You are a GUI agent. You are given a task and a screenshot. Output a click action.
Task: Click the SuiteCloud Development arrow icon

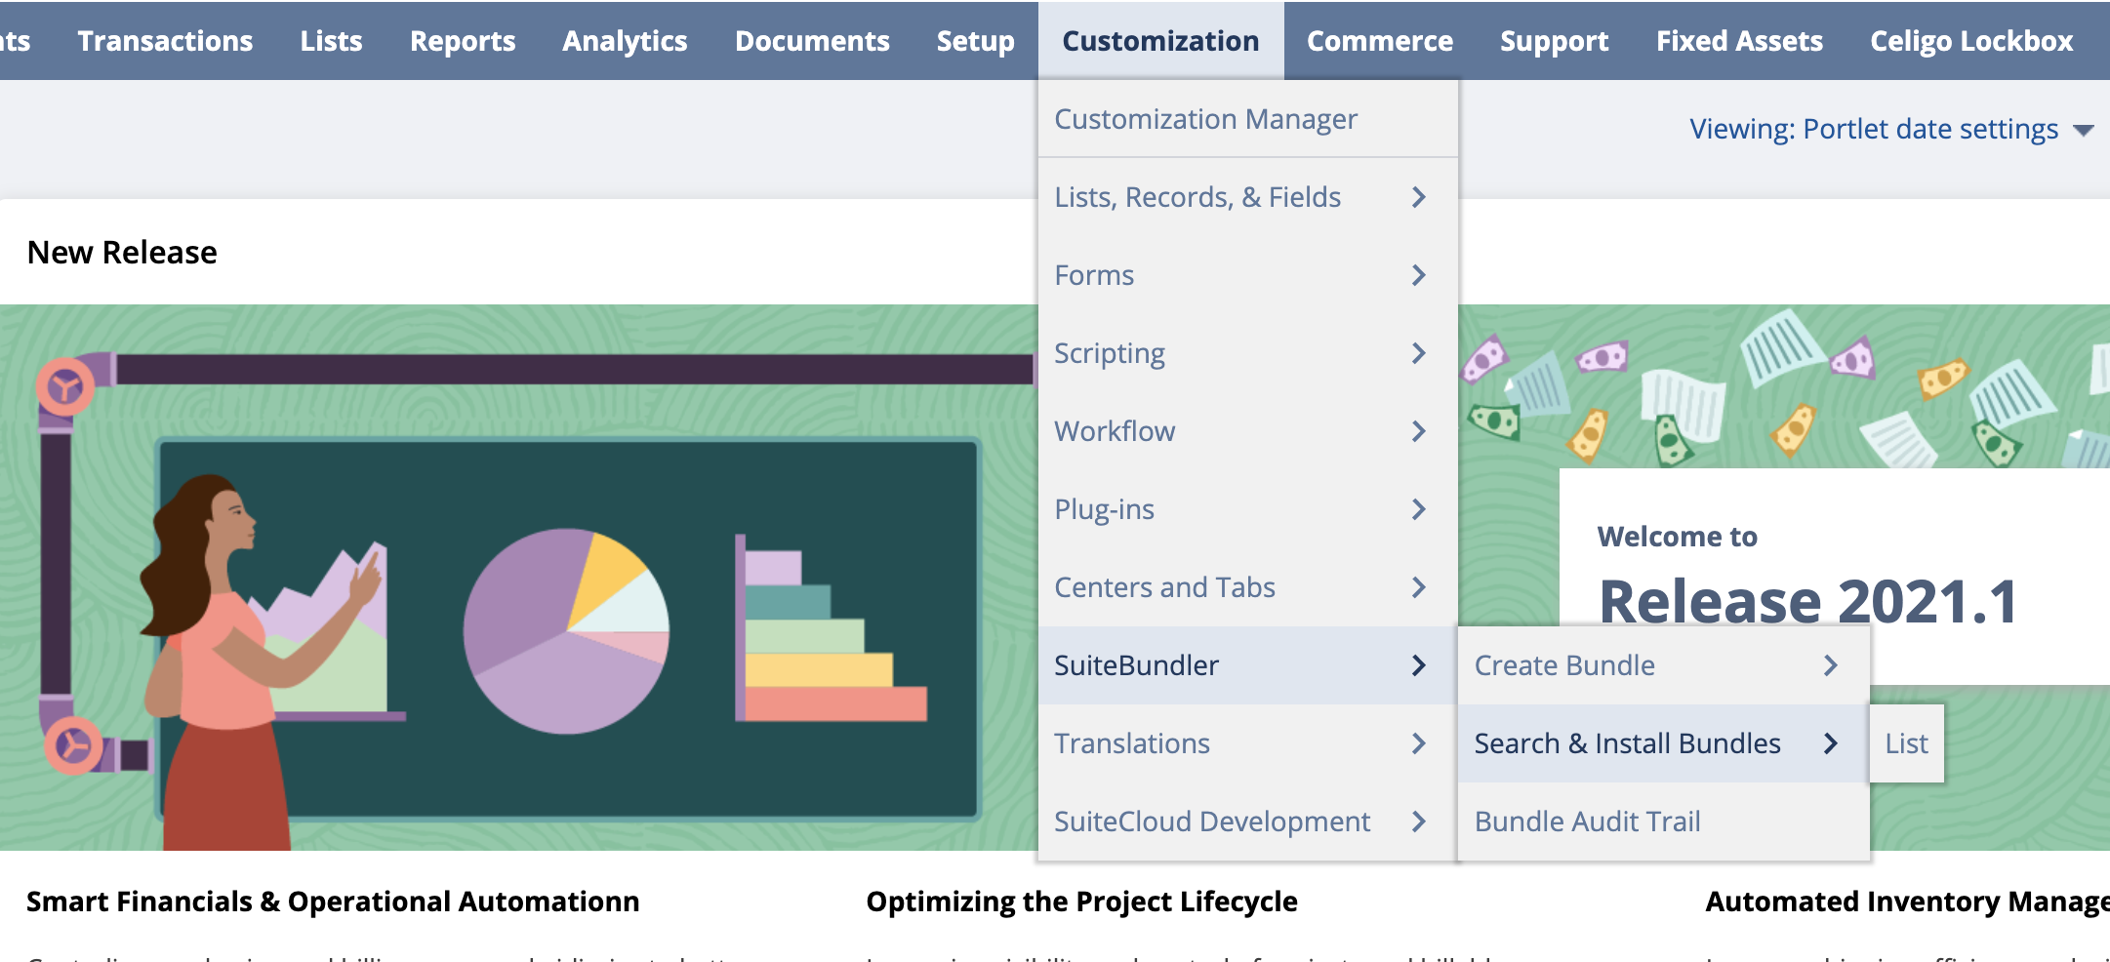1419,822
